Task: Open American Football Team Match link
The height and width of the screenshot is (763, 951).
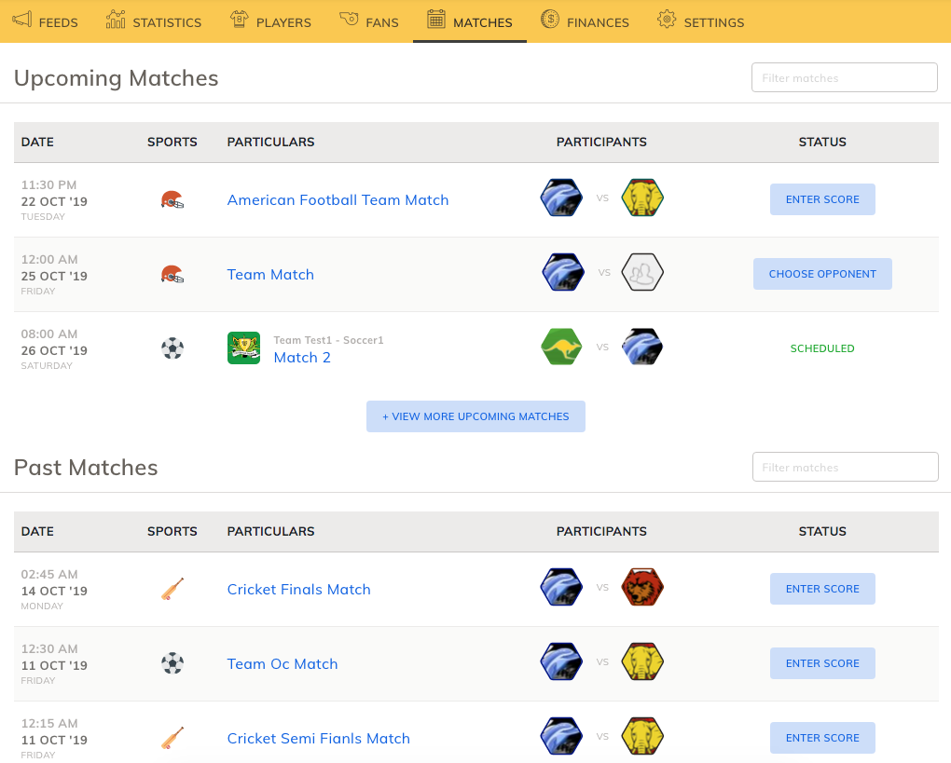Action: point(338,200)
